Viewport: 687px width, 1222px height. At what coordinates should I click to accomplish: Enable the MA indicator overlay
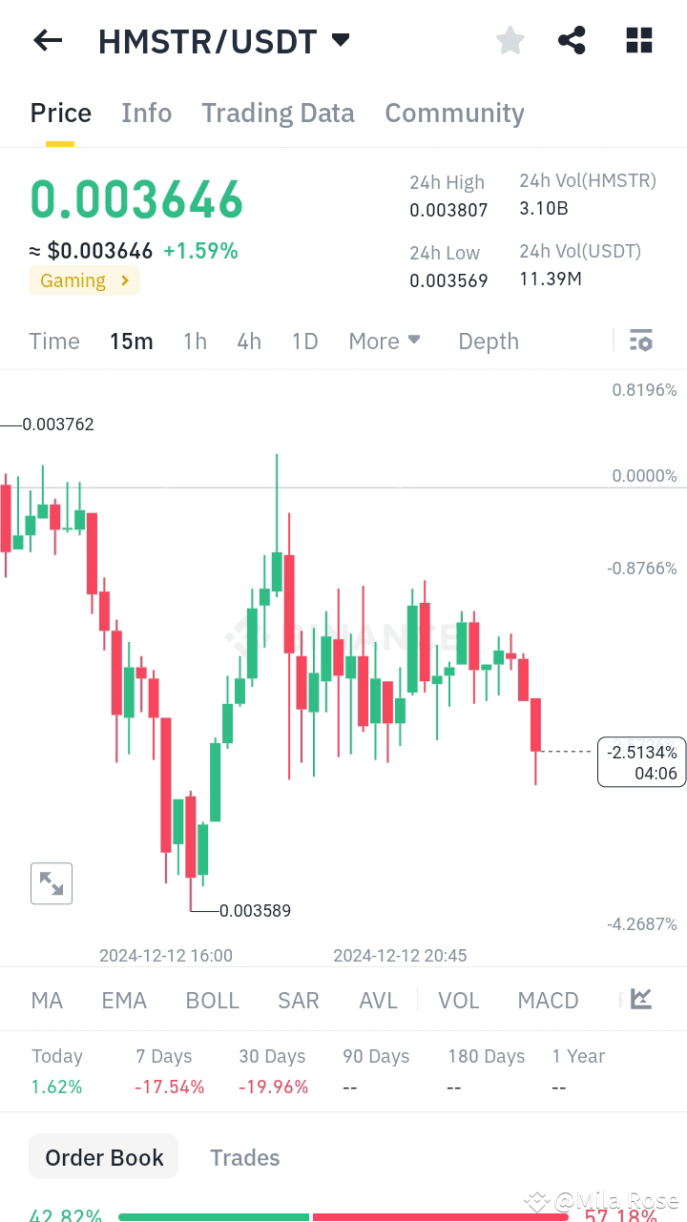[46, 1000]
